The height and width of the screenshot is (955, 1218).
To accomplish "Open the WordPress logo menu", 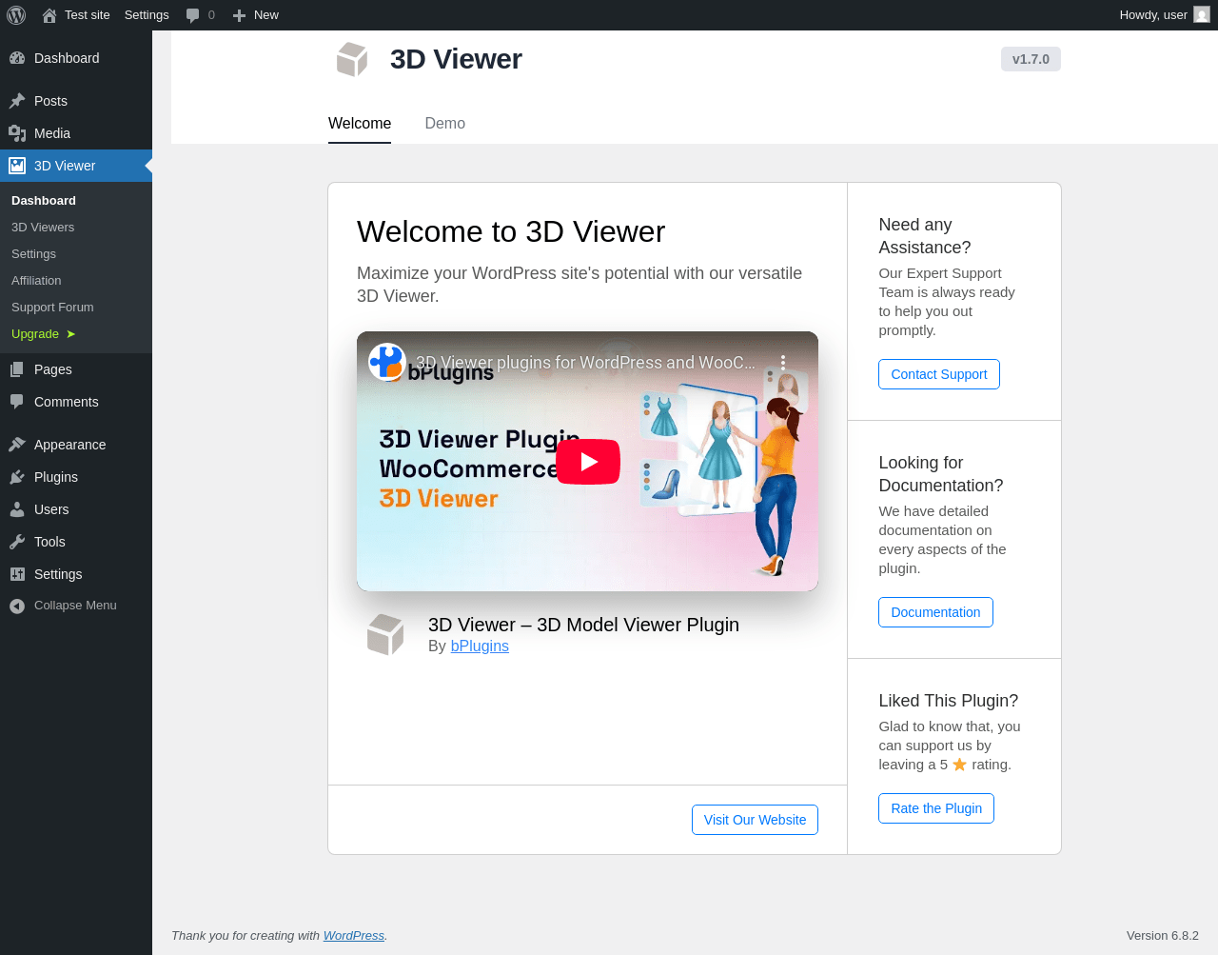I will (x=16, y=15).
